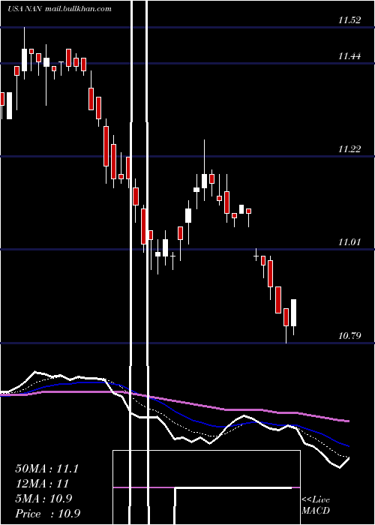Viewport: 375px width, 525px height.
Task: Click the 11.44 price level label
Action: 349,56
